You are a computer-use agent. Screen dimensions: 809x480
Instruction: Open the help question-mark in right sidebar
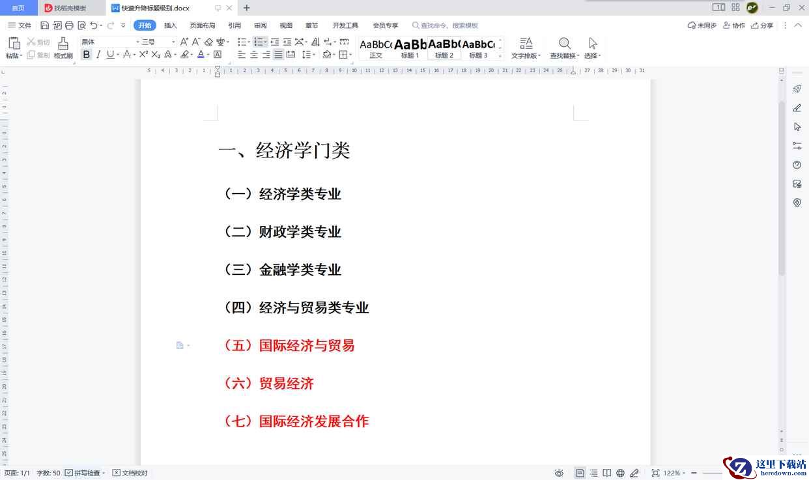pos(797,165)
